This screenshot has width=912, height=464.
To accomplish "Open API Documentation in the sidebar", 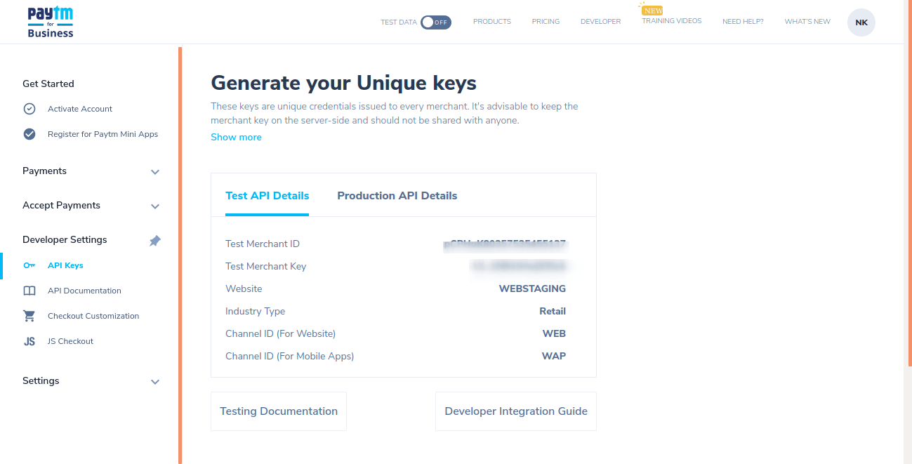I will 84,291.
